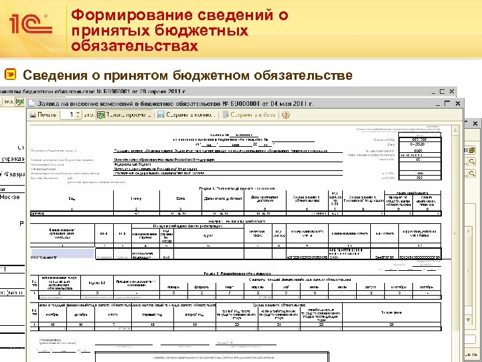Click the итого column header
The width and height of the screenshot is (482, 362).
pyautogui.click(x=113, y=314)
